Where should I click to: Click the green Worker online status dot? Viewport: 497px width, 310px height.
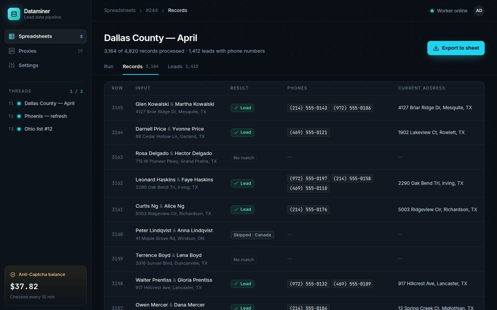pyautogui.click(x=432, y=11)
